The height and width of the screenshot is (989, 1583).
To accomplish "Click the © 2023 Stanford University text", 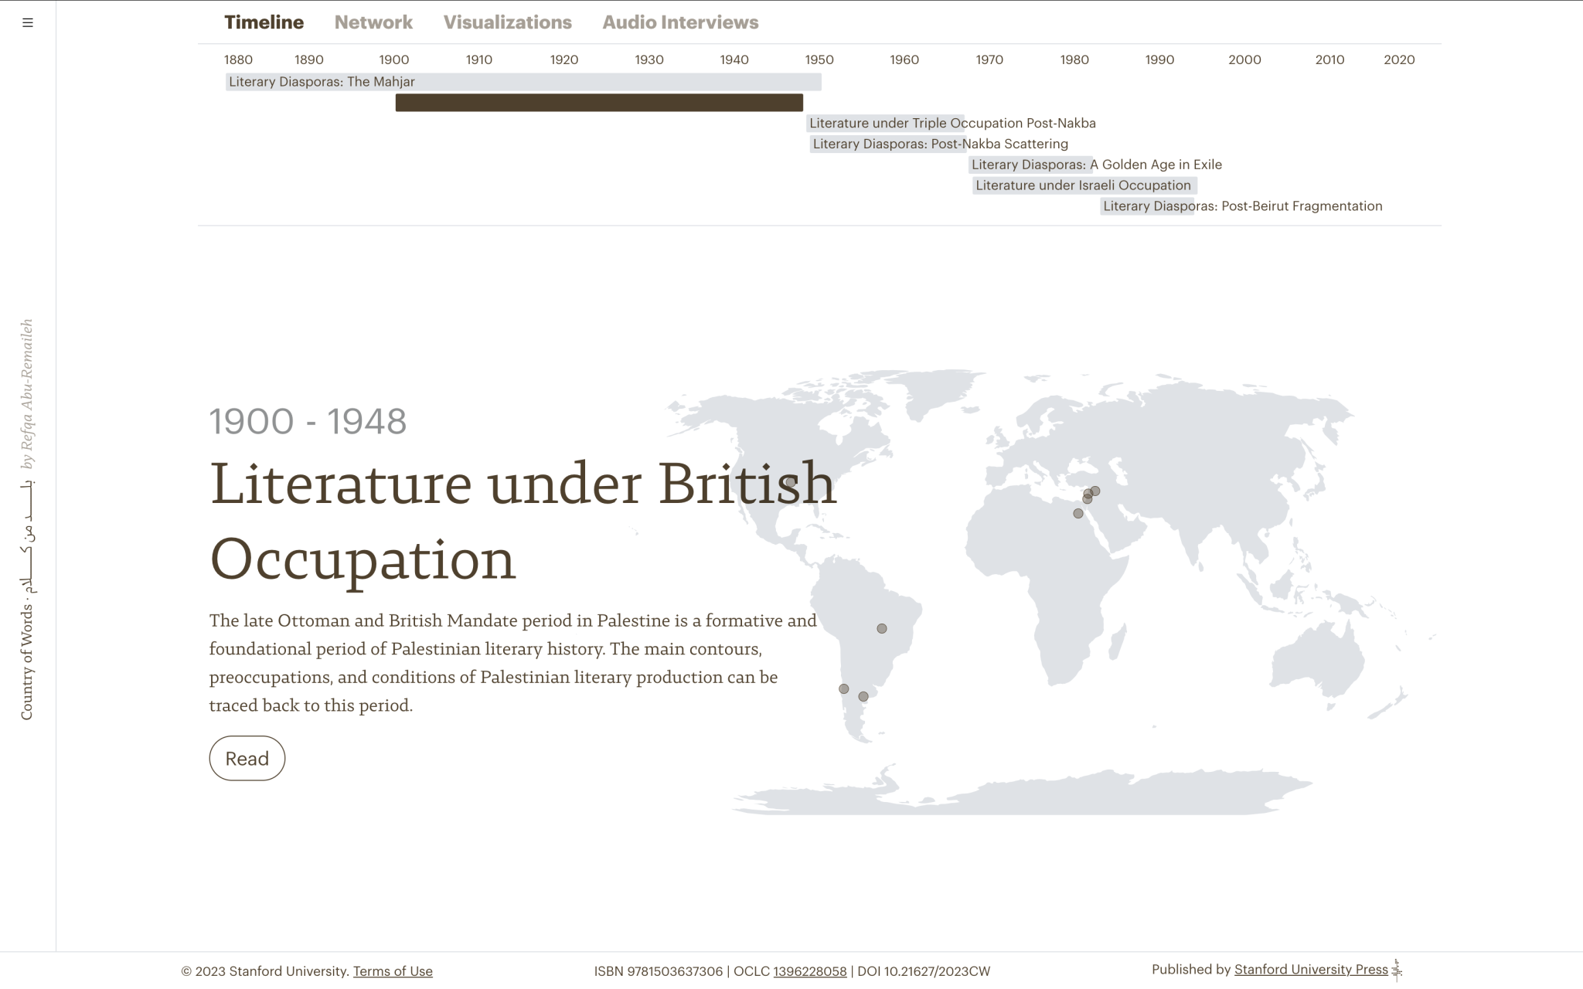I will click(x=265, y=971).
